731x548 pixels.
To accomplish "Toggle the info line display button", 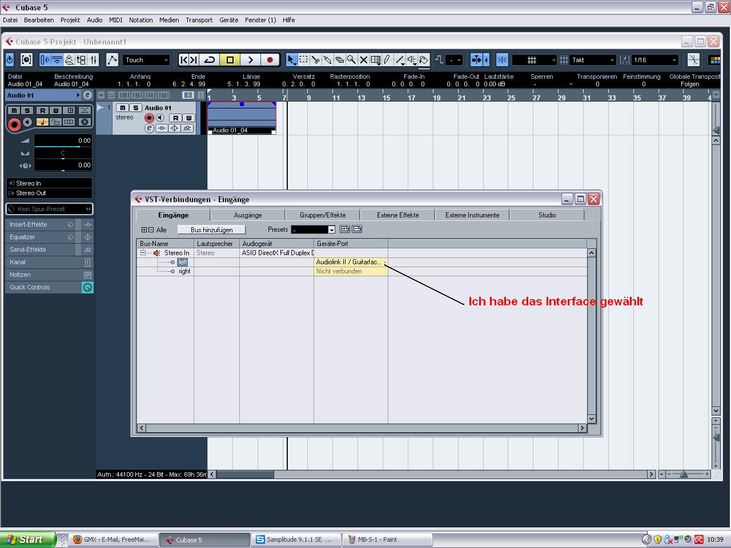I will pos(57,59).
